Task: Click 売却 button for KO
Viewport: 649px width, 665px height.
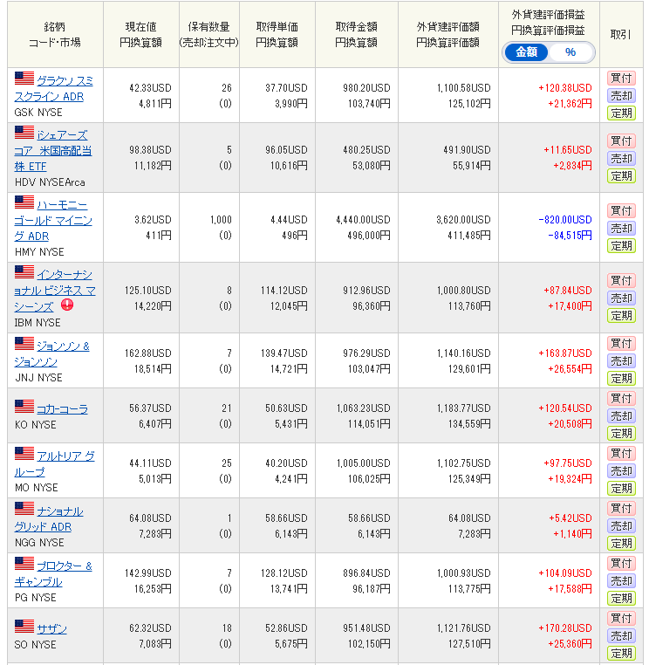Action: [x=621, y=416]
